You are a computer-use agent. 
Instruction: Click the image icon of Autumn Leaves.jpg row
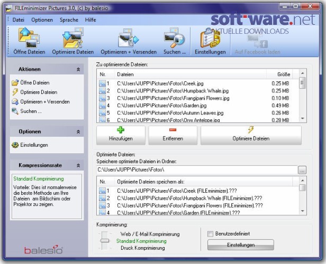click(102, 113)
